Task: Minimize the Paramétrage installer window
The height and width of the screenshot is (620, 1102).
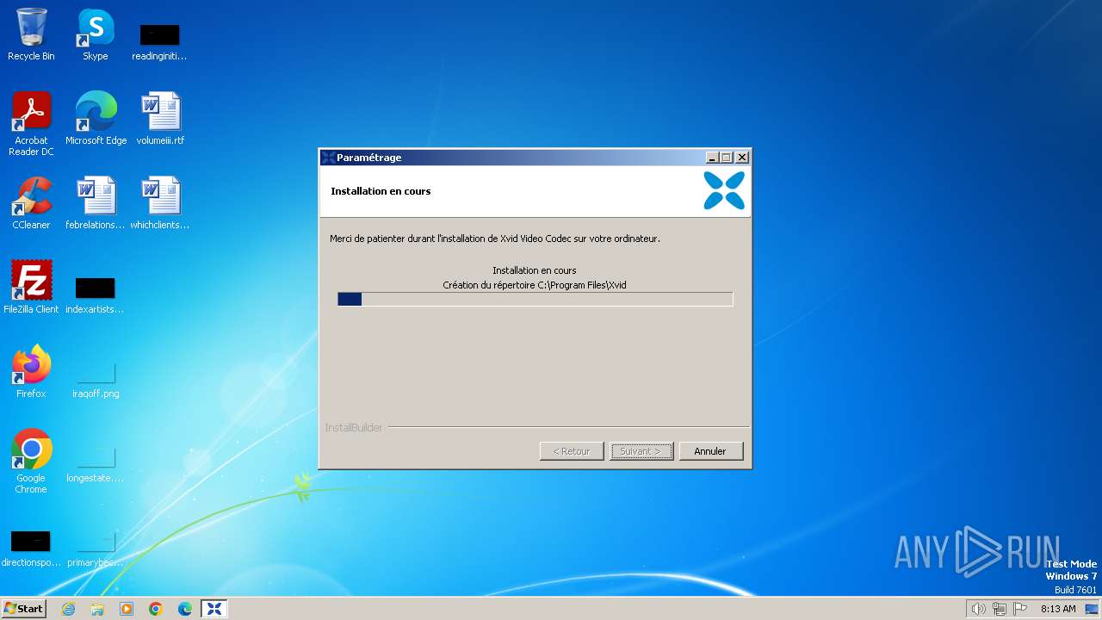Action: pyautogui.click(x=712, y=158)
